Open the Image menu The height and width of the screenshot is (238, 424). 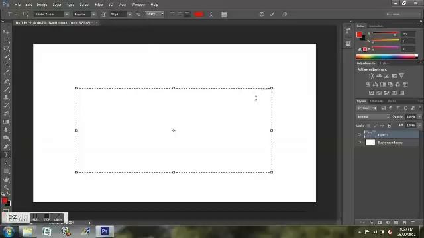pos(42,5)
